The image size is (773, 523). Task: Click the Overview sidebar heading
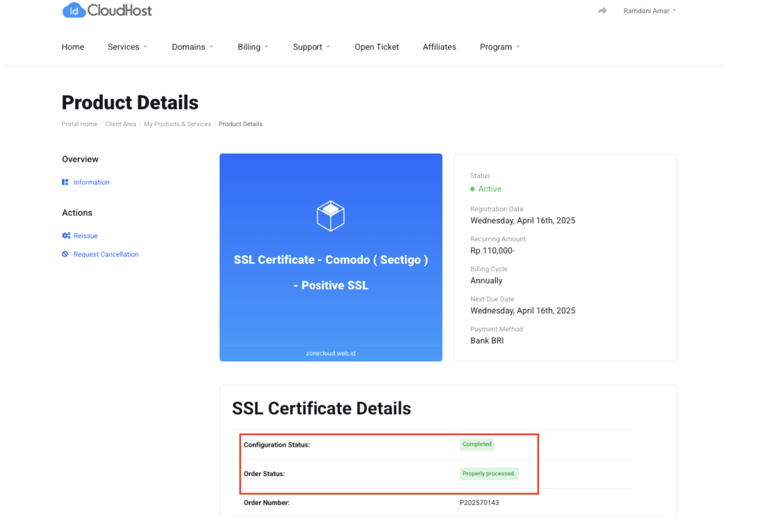point(80,159)
